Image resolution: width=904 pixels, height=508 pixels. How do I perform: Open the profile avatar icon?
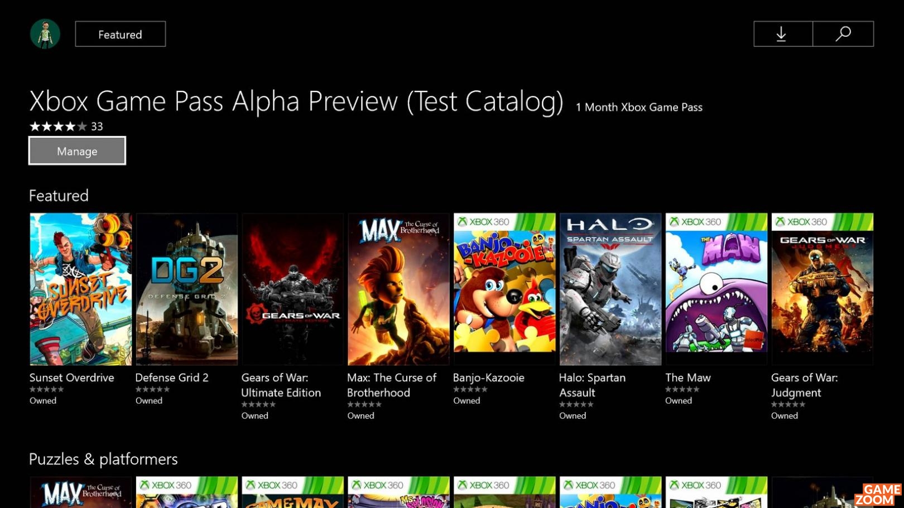tap(45, 34)
